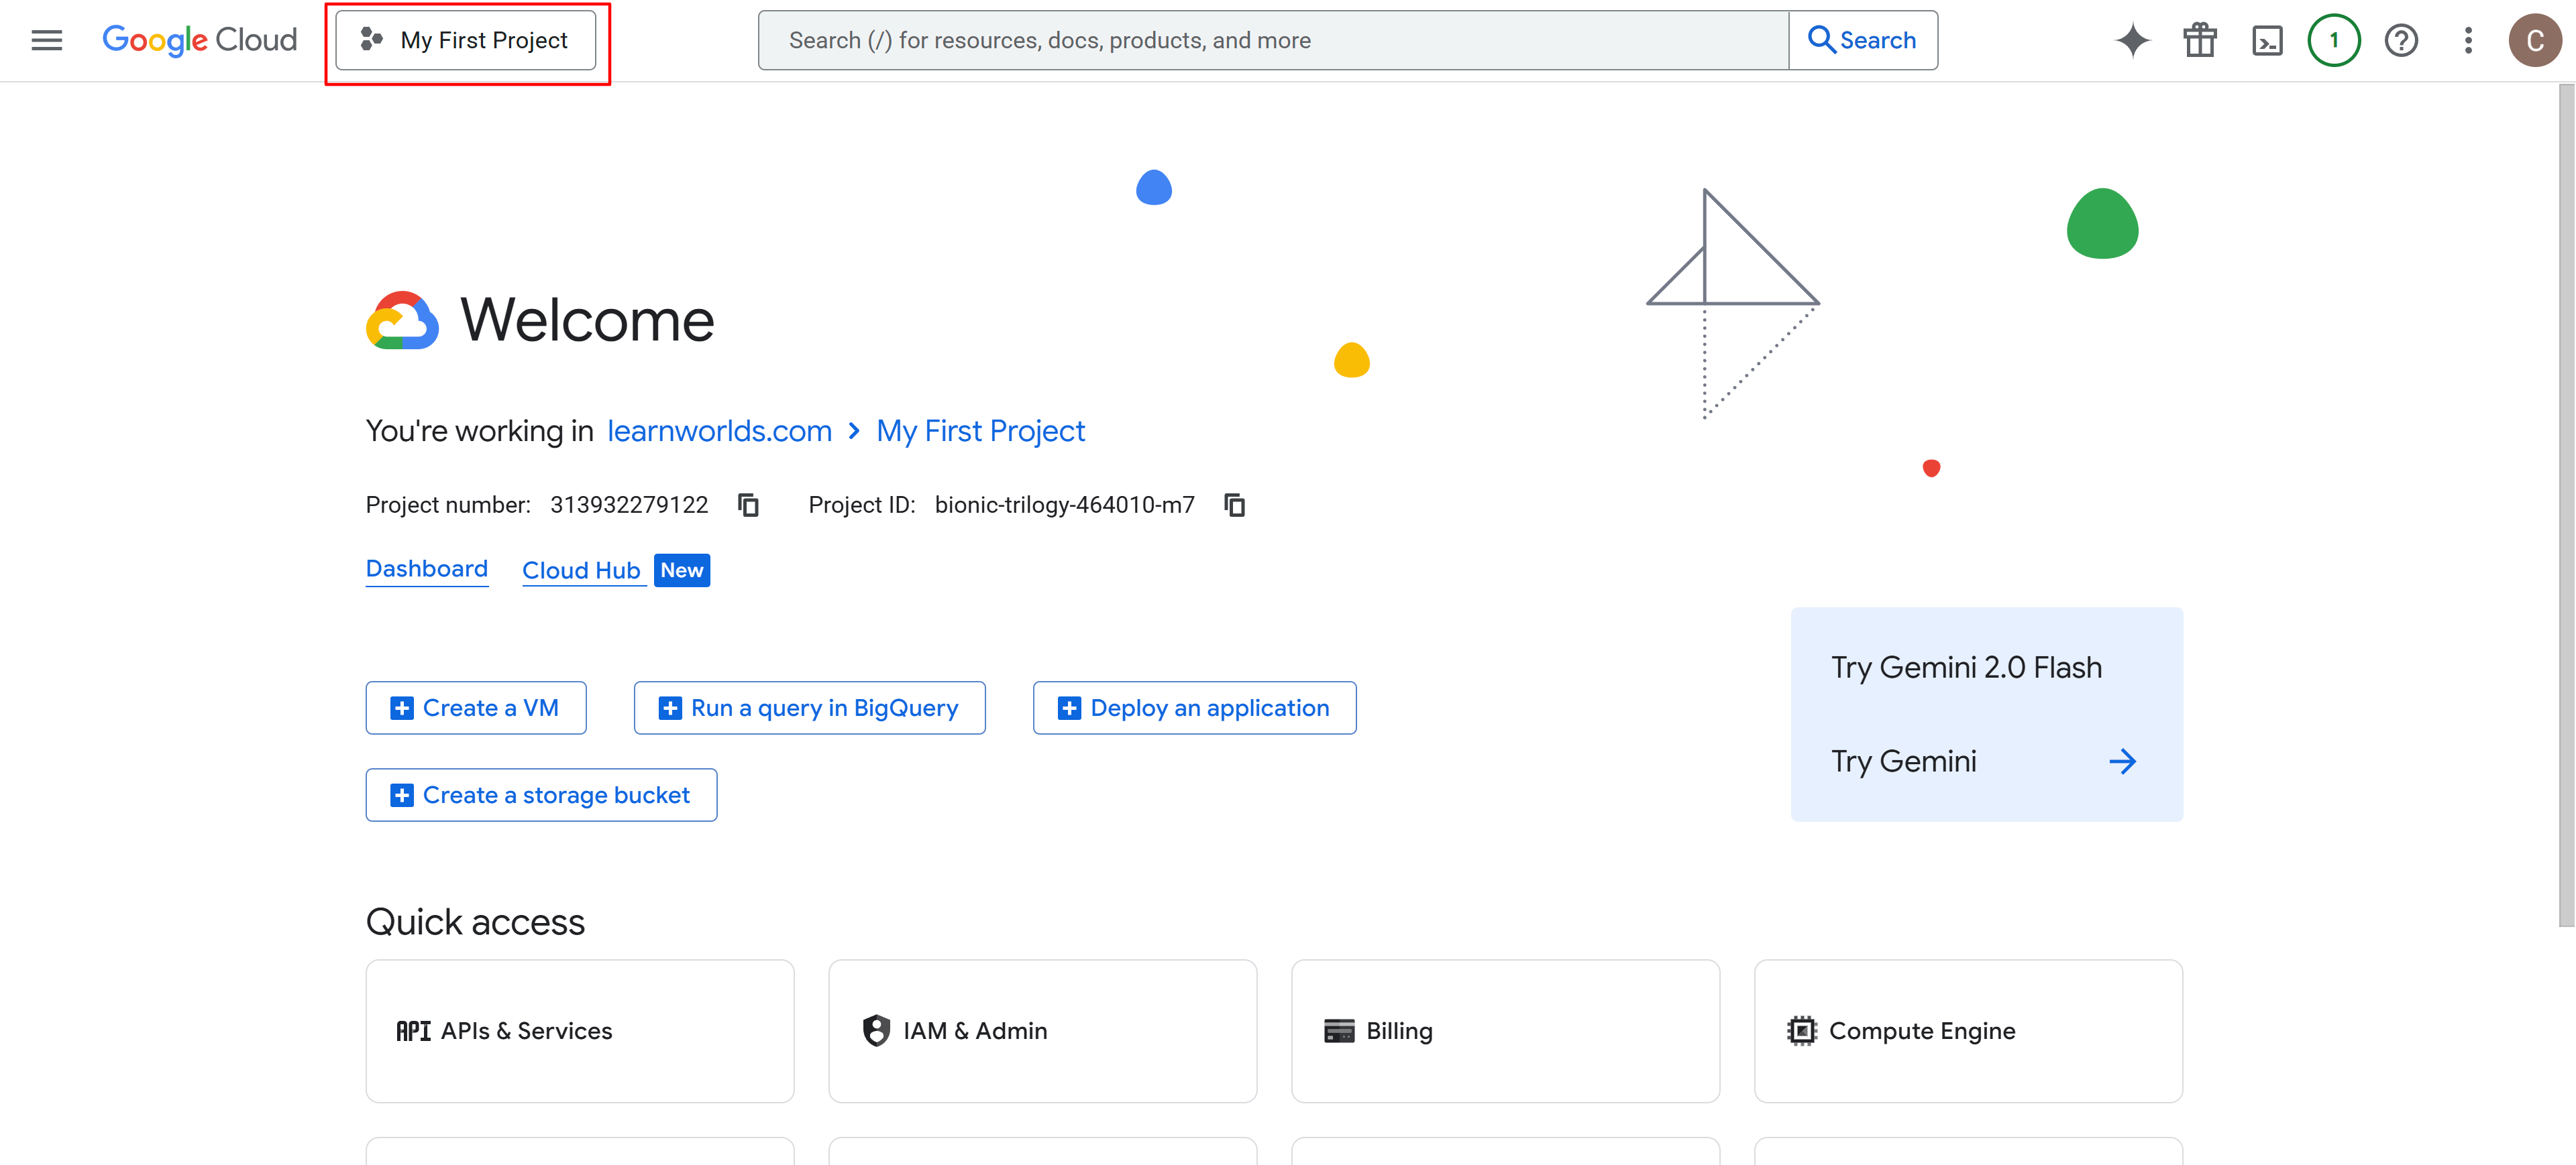
Task: Click the Try Gemini arrow
Action: [2122, 761]
